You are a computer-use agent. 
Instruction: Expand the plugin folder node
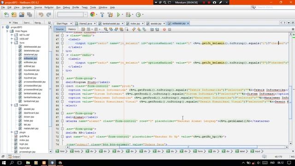pos(12,132)
